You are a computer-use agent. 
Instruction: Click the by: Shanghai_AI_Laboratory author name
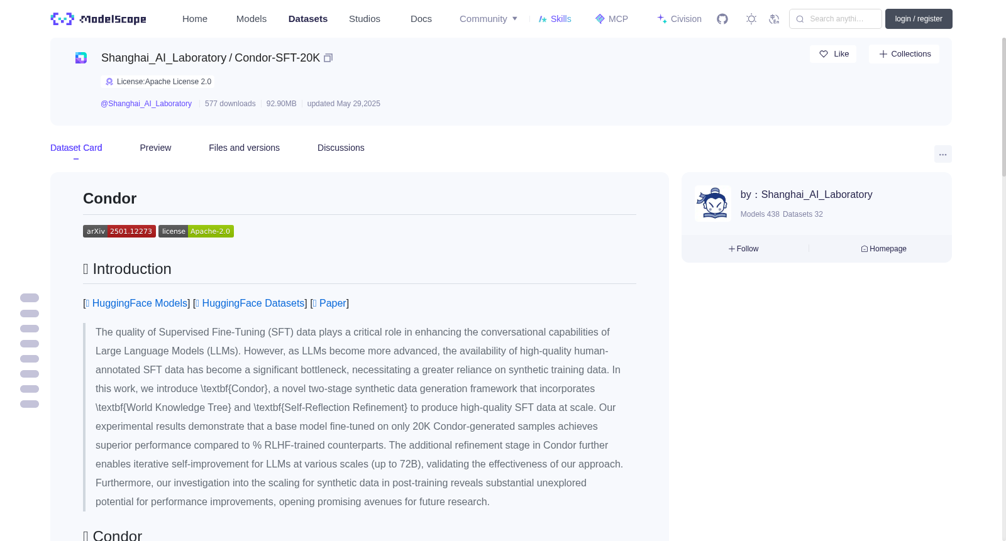point(807,195)
